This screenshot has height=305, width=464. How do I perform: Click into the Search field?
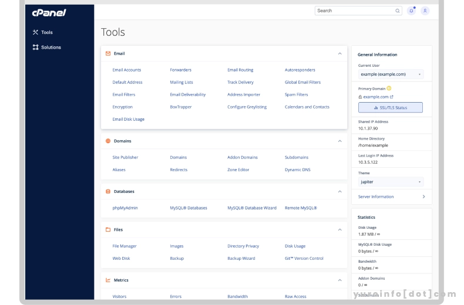point(358,11)
